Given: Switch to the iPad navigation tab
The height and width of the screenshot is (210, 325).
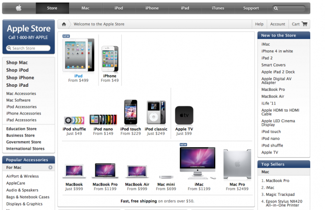Looking at the screenshot, I should 185,8.
